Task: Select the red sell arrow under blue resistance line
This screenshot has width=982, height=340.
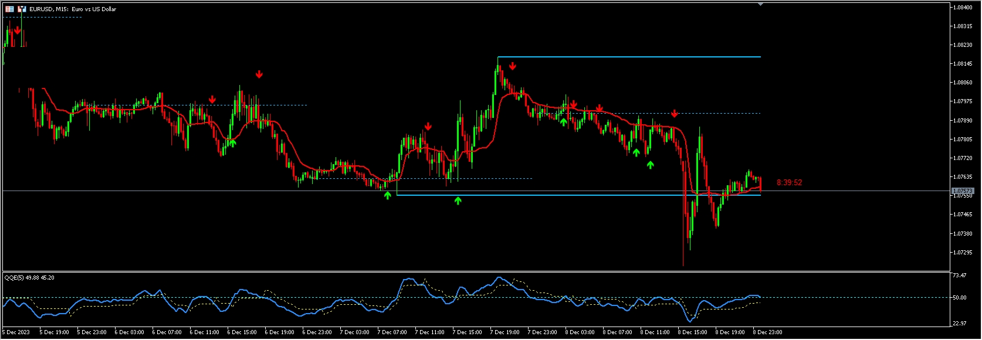Action: (513, 66)
